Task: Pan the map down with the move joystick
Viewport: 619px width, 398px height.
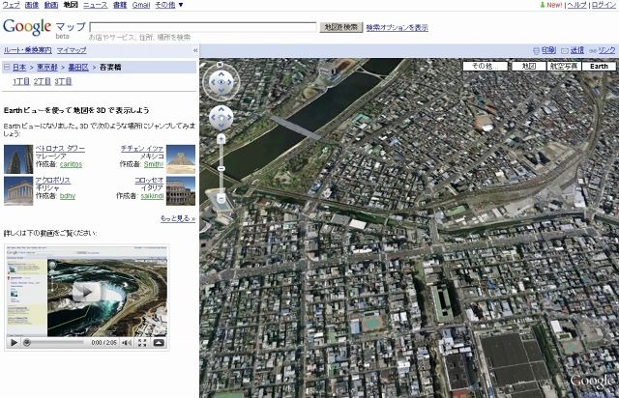Action: point(221,126)
